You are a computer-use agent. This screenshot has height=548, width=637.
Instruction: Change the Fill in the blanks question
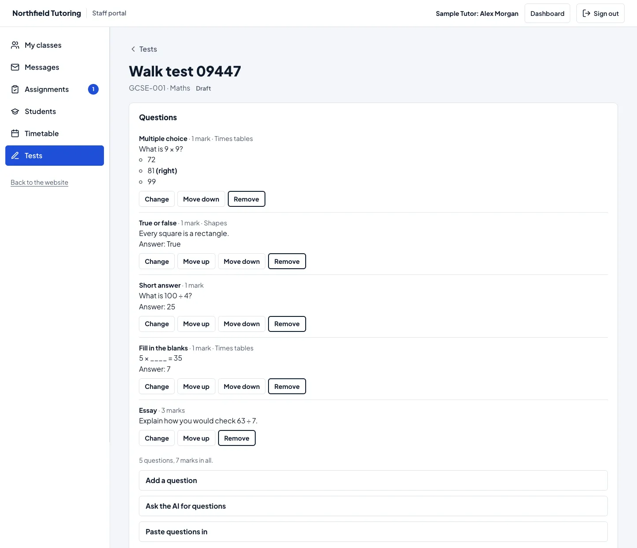[x=157, y=386]
